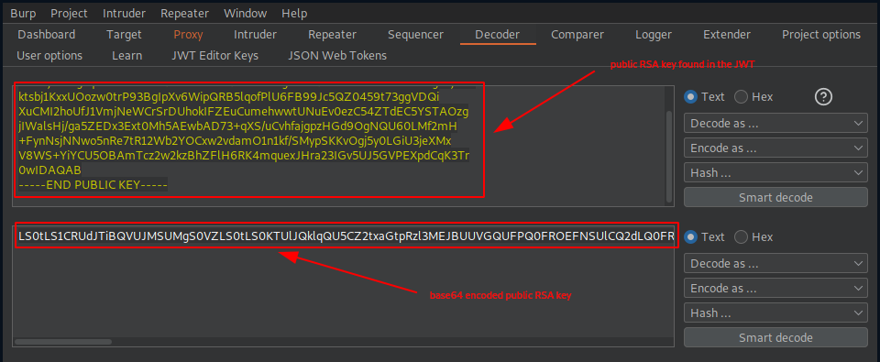Image resolution: width=880 pixels, height=362 pixels.
Task: Click the lower panel horizontal scrollbar
Action: tap(63, 341)
